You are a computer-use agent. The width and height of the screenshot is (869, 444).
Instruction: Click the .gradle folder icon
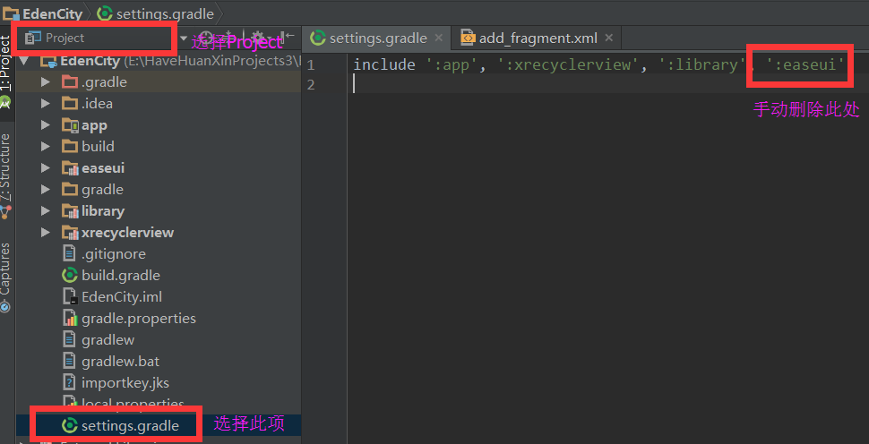[x=70, y=82]
